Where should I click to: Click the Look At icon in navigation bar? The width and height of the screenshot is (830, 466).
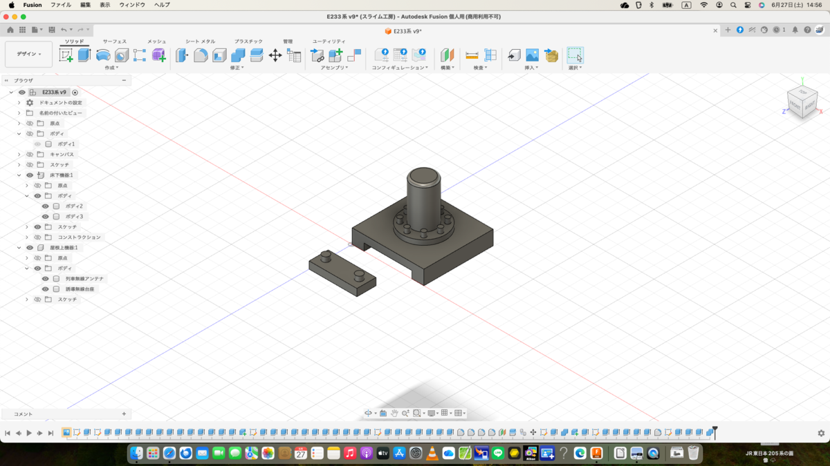click(x=383, y=413)
